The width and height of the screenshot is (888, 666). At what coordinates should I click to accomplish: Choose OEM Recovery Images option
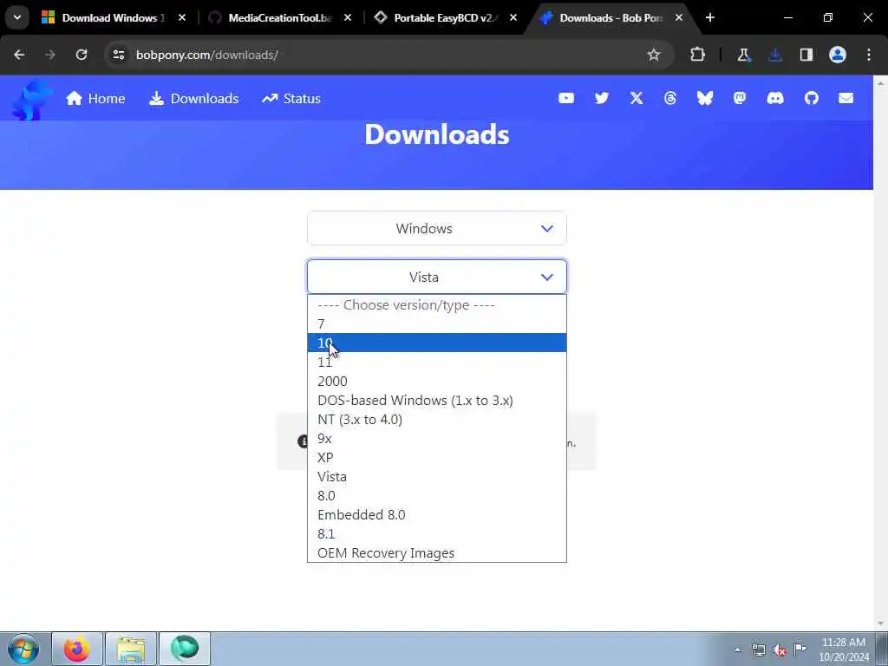click(x=437, y=552)
